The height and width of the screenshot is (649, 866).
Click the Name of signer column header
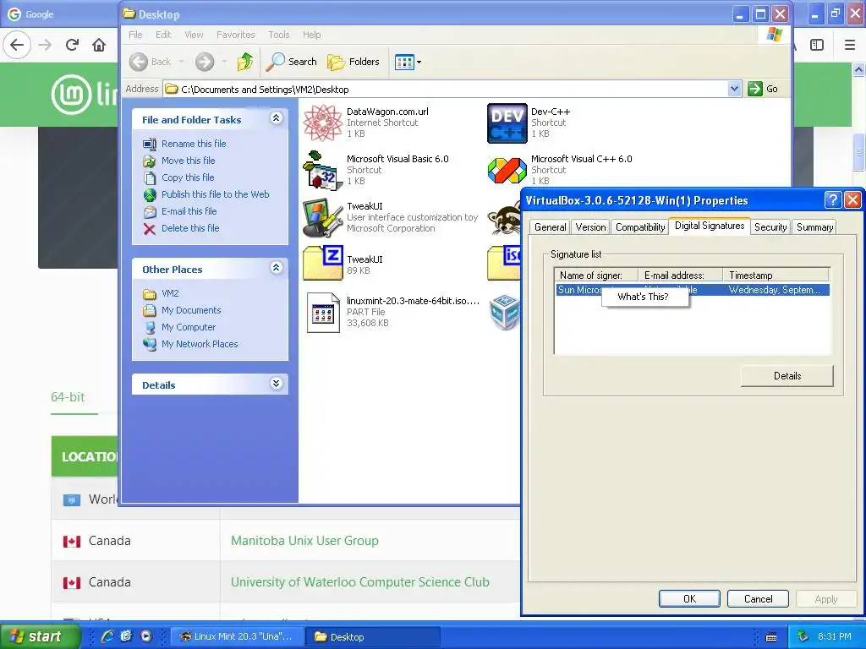(596, 275)
